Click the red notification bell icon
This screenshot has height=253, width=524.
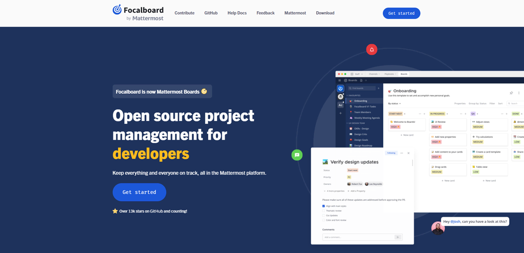[x=372, y=50]
